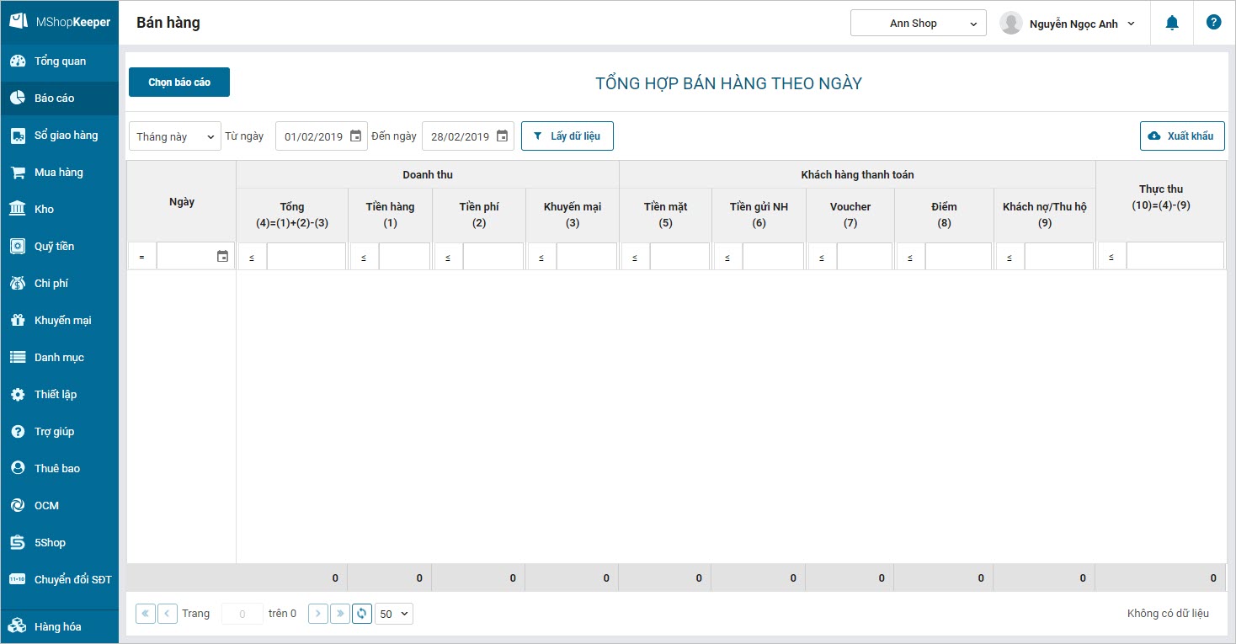
Task: Click the Thuê bao user icon
Action: click(18, 469)
